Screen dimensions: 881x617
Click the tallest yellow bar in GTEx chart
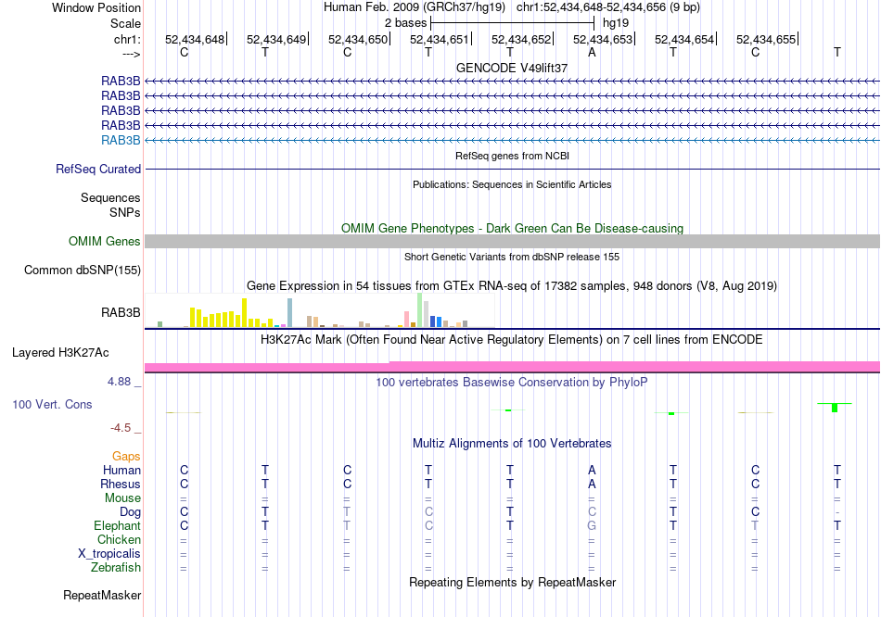tap(245, 313)
